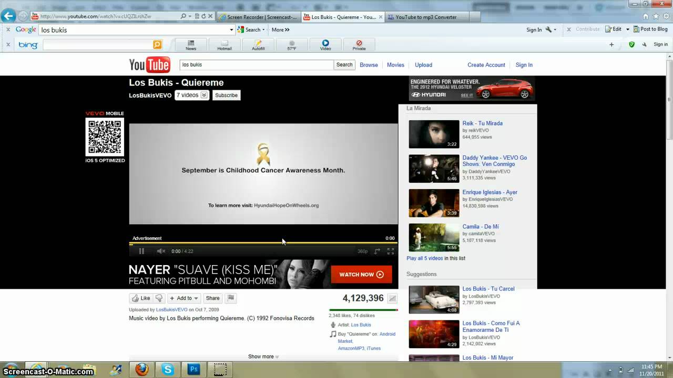The image size is (673, 378).
Task: Focus the YouTube search field
Action: pyautogui.click(x=257, y=65)
